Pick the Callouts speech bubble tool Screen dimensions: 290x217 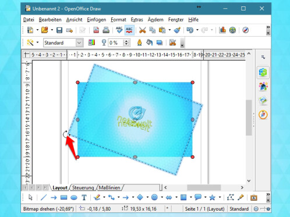pos(198,198)
